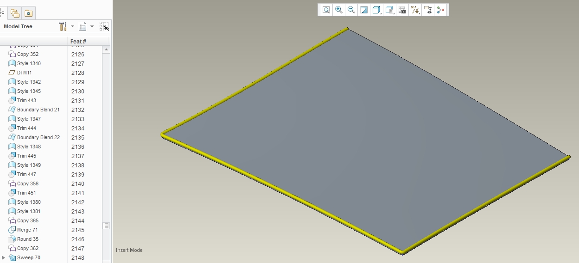
Task: Select Trim 447 in the model tree
Action: coord(26,174)
